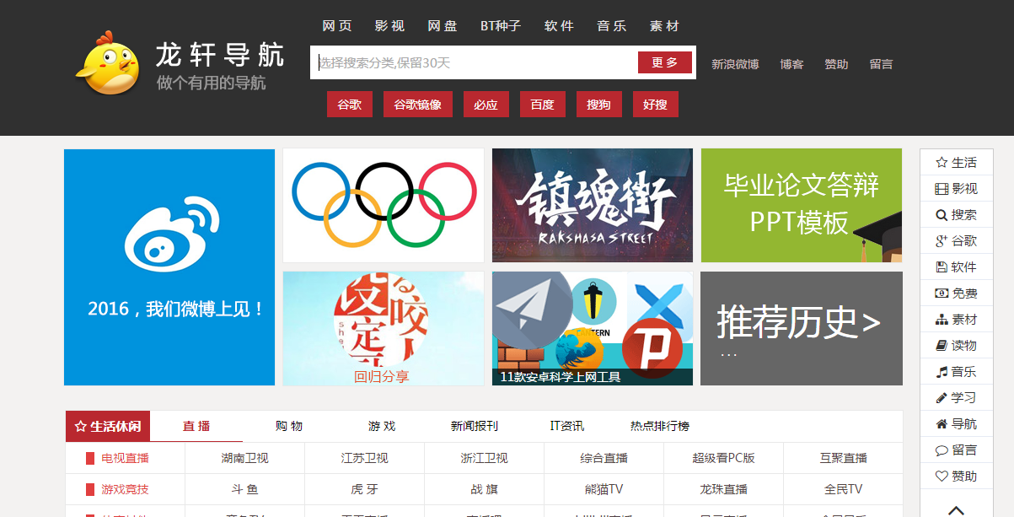Search with 谷歌 button

350,105
